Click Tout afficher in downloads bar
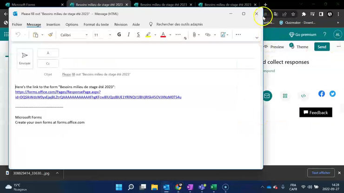The width and height of the screenshot is (344, 193). click(321, 173)
